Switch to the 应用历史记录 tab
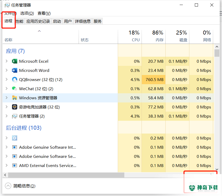 click(x=38, y=21)
